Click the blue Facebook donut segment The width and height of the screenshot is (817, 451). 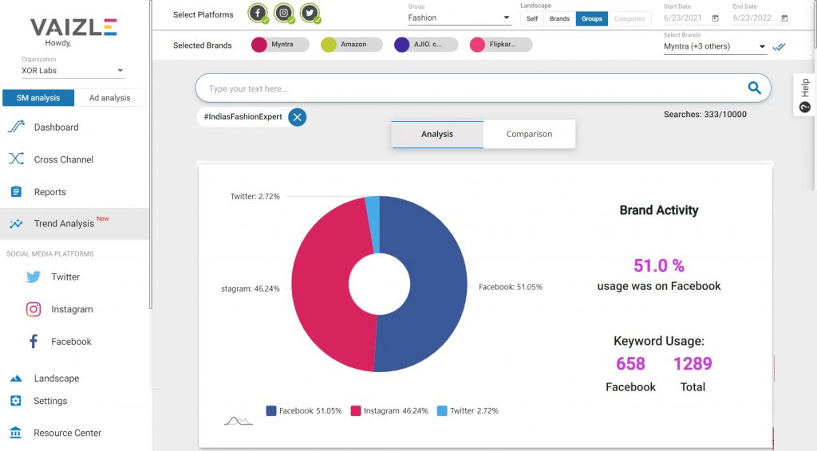click(438, 284)
